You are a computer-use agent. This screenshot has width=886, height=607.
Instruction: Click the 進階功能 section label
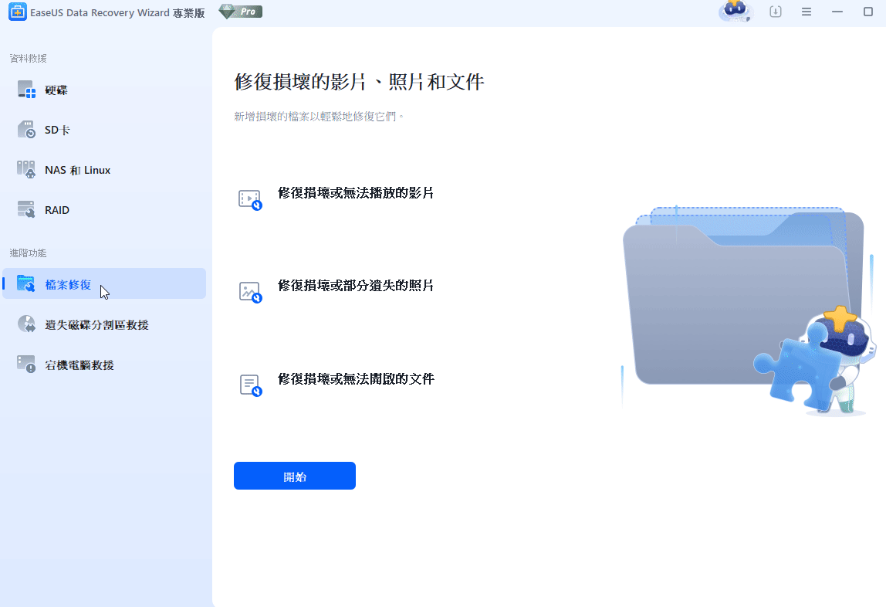[x=29, y=253]
